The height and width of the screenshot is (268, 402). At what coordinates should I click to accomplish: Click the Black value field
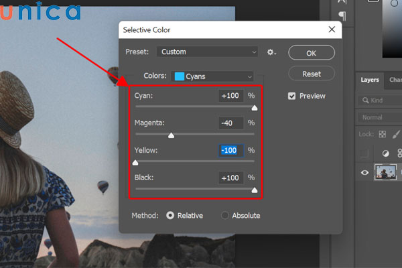(230, 178)
